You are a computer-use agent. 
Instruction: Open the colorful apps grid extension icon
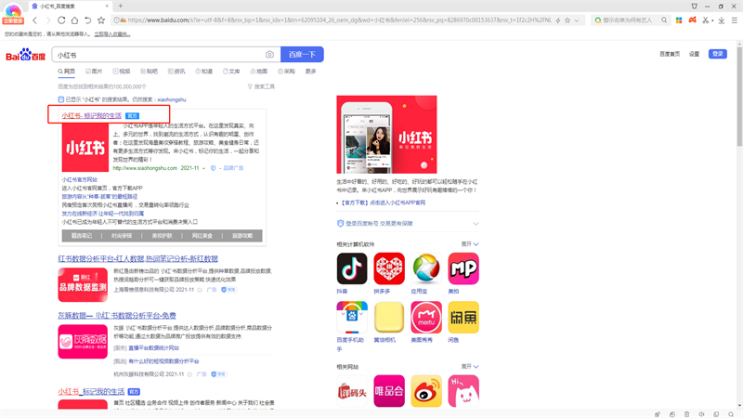click(x=679, y=20)
